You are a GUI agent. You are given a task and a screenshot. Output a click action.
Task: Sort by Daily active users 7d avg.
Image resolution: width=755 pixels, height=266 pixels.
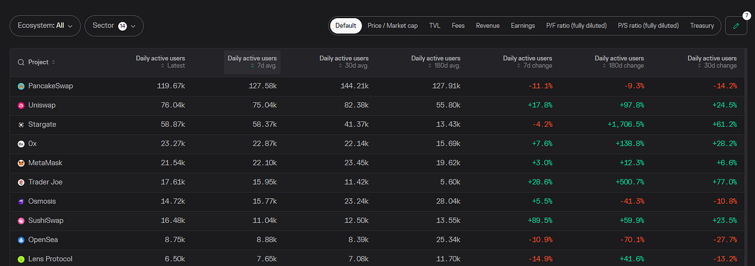click(252, 62)
